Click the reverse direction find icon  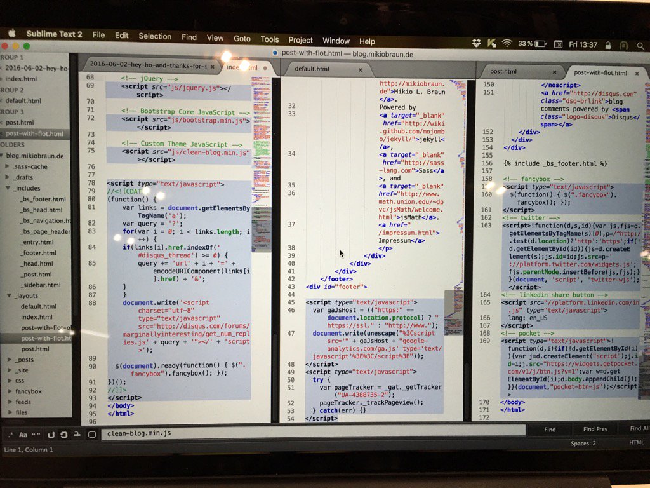[x=50, y=435]
